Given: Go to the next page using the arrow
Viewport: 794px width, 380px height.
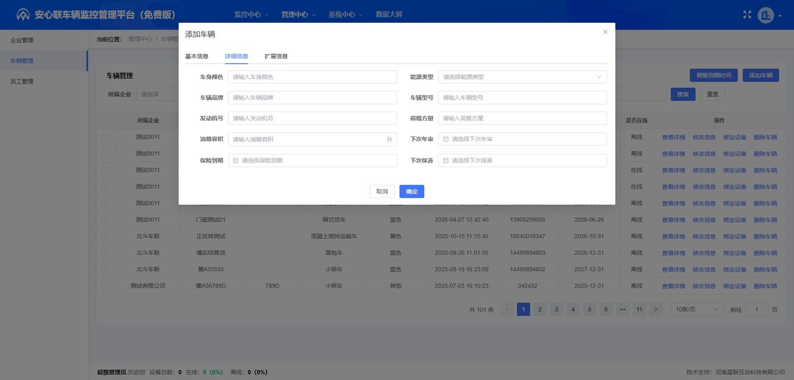Looking at the screenshot, I should click(x=656, y=309).
